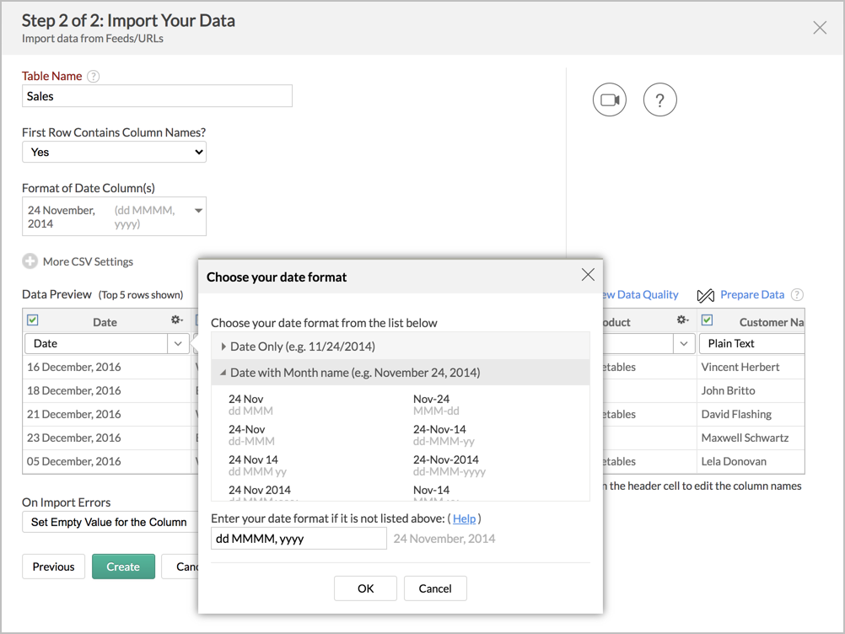This screenshot has width=845, height=634.
Task: Open the Help link for date formats
Action: (x=464, y=518)
